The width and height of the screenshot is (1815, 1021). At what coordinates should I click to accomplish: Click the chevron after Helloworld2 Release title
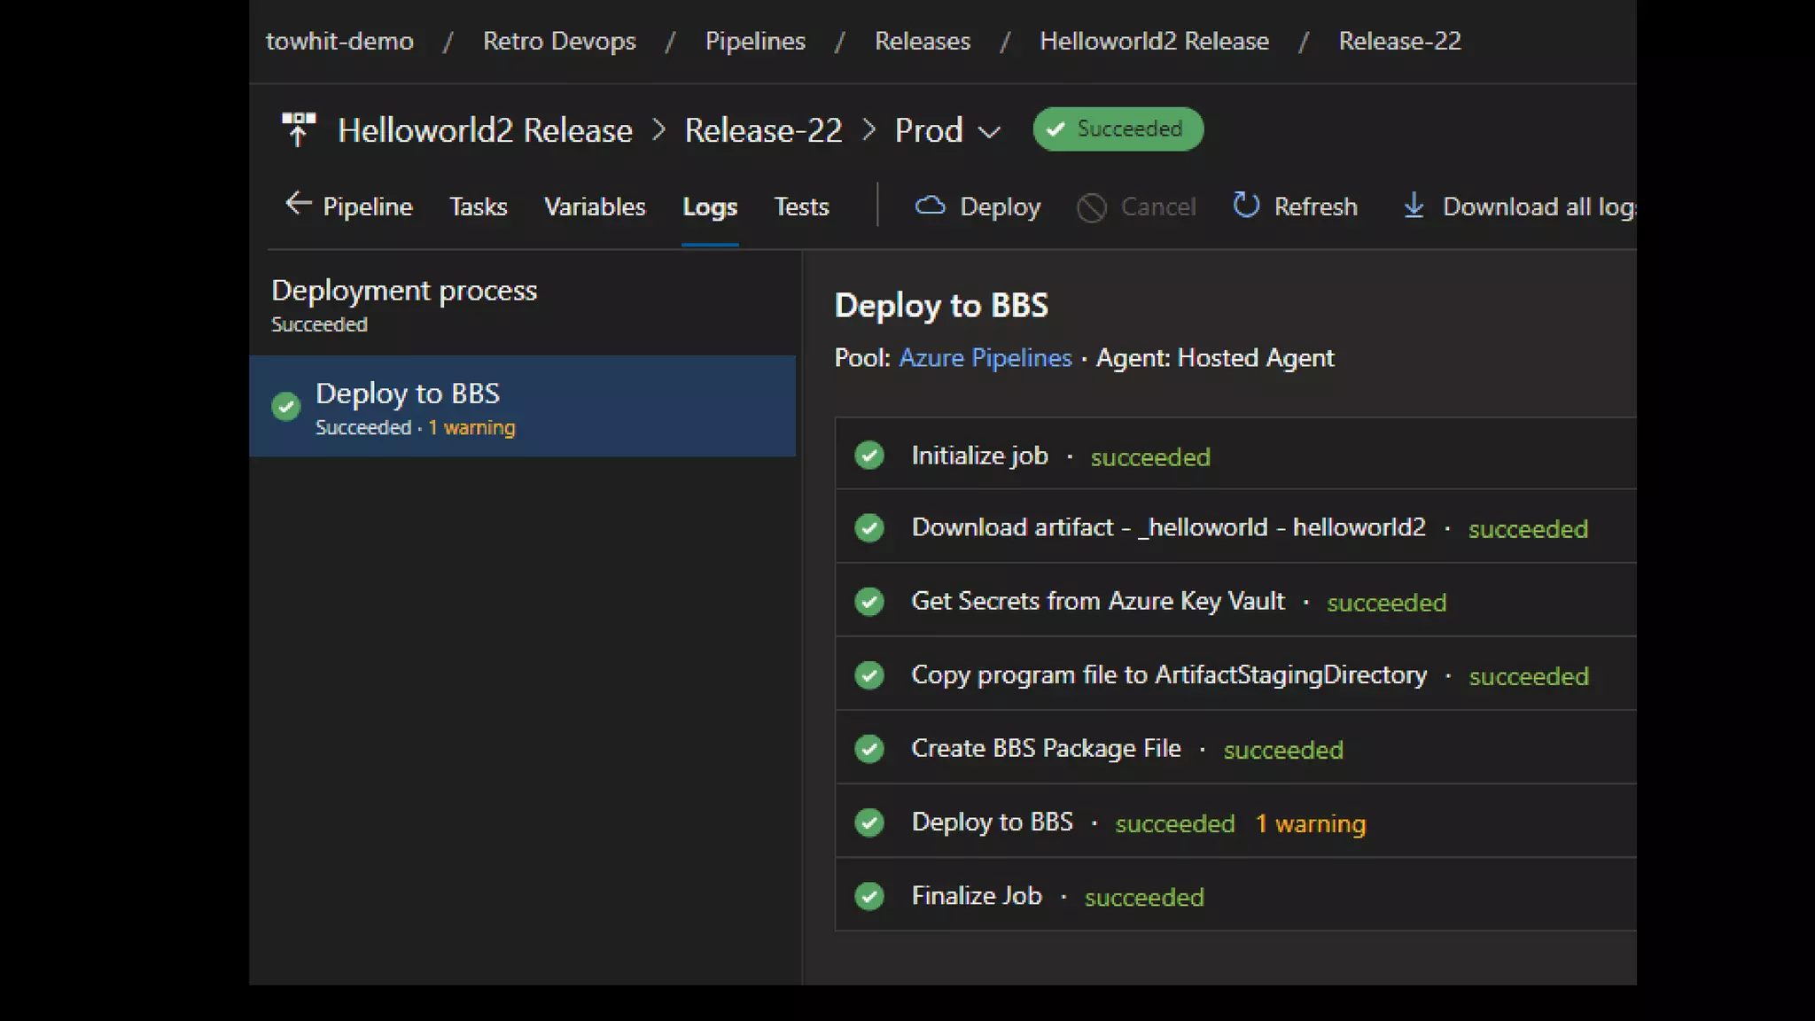coord(658,130)
